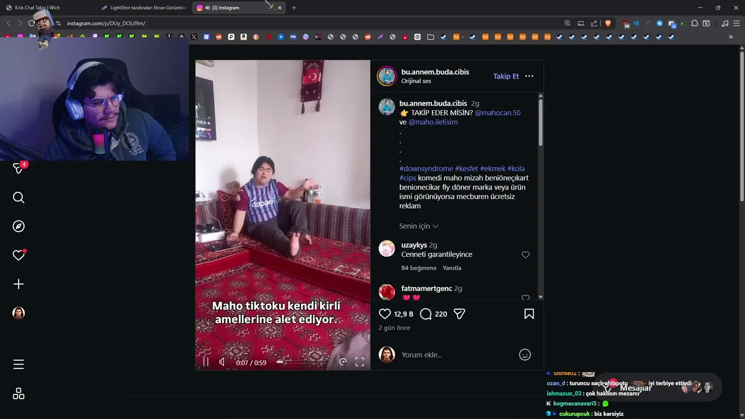This screenshot has height=419, width=745.
Task: Open post options three-dot menu
Action: tap(529, 76)
